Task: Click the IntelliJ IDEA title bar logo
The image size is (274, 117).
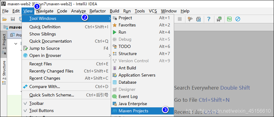Action: click(3, 4)
